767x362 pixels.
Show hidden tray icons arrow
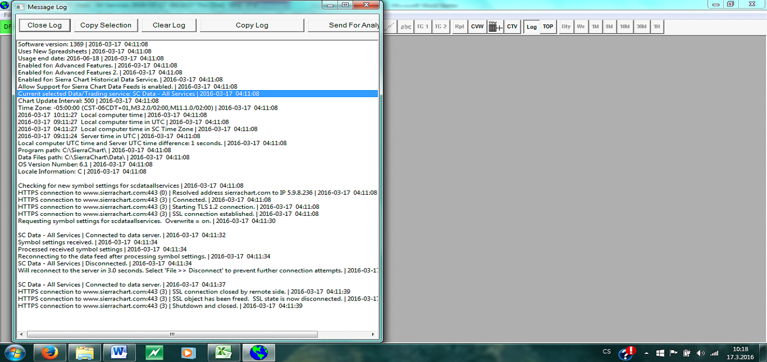(647, 353)
